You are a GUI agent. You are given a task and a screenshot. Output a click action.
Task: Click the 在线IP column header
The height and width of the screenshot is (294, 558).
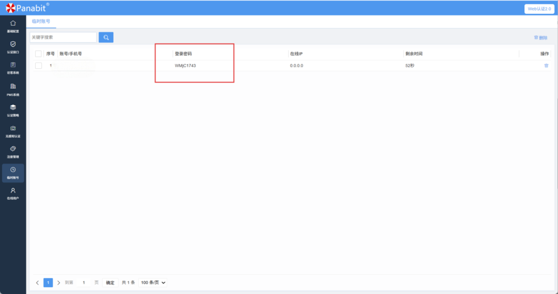coord(296,54)
